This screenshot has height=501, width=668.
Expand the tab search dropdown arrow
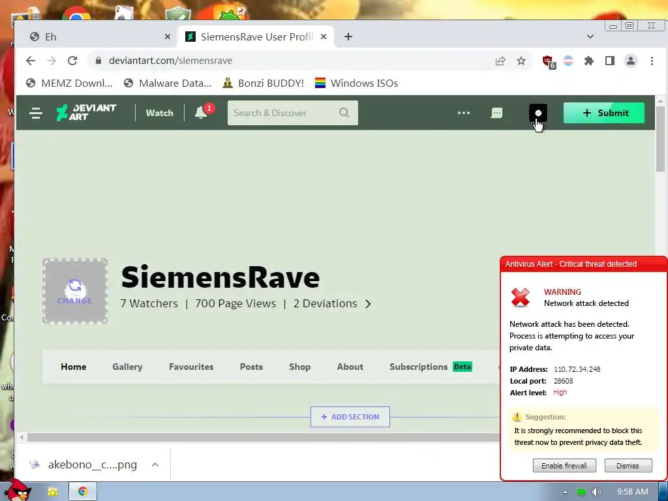point(590,37)
